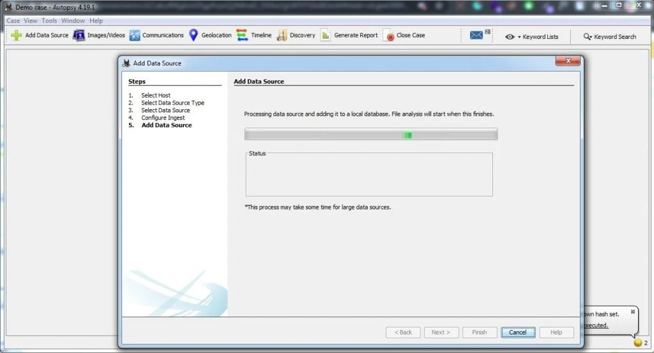Click the Next button
Viewport: 654px width, 353px height.
tap(441, 332)
